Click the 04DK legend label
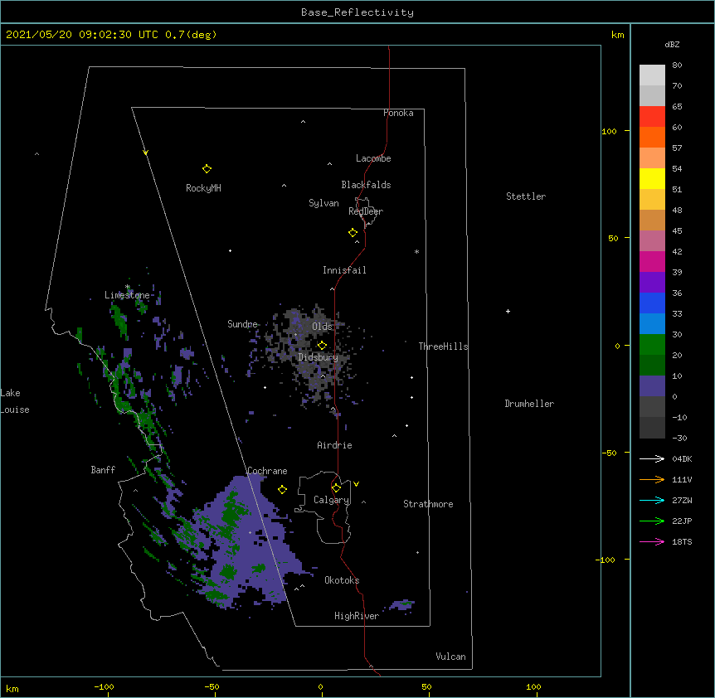The width and height of the screenshot is (715, 698). (682, 458)
